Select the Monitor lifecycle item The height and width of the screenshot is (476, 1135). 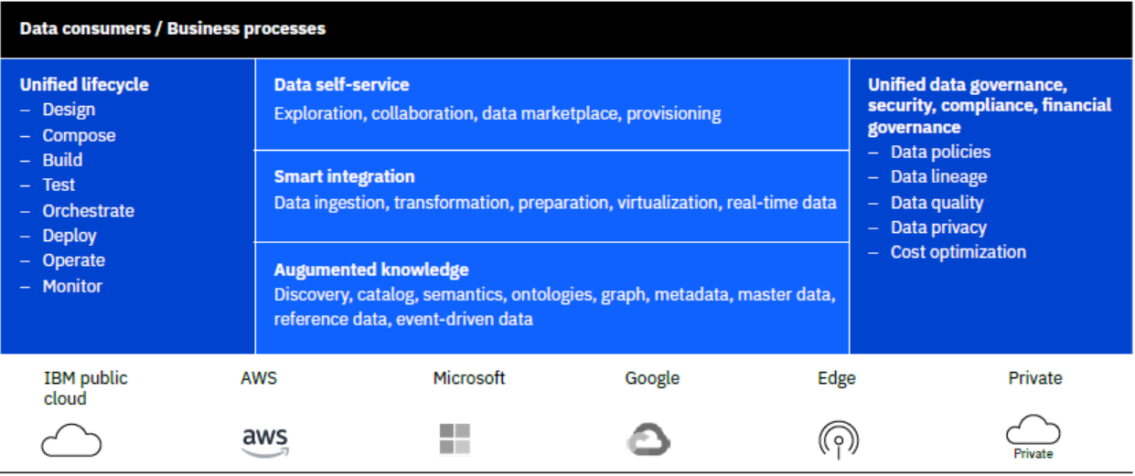[x=72, y=286]
